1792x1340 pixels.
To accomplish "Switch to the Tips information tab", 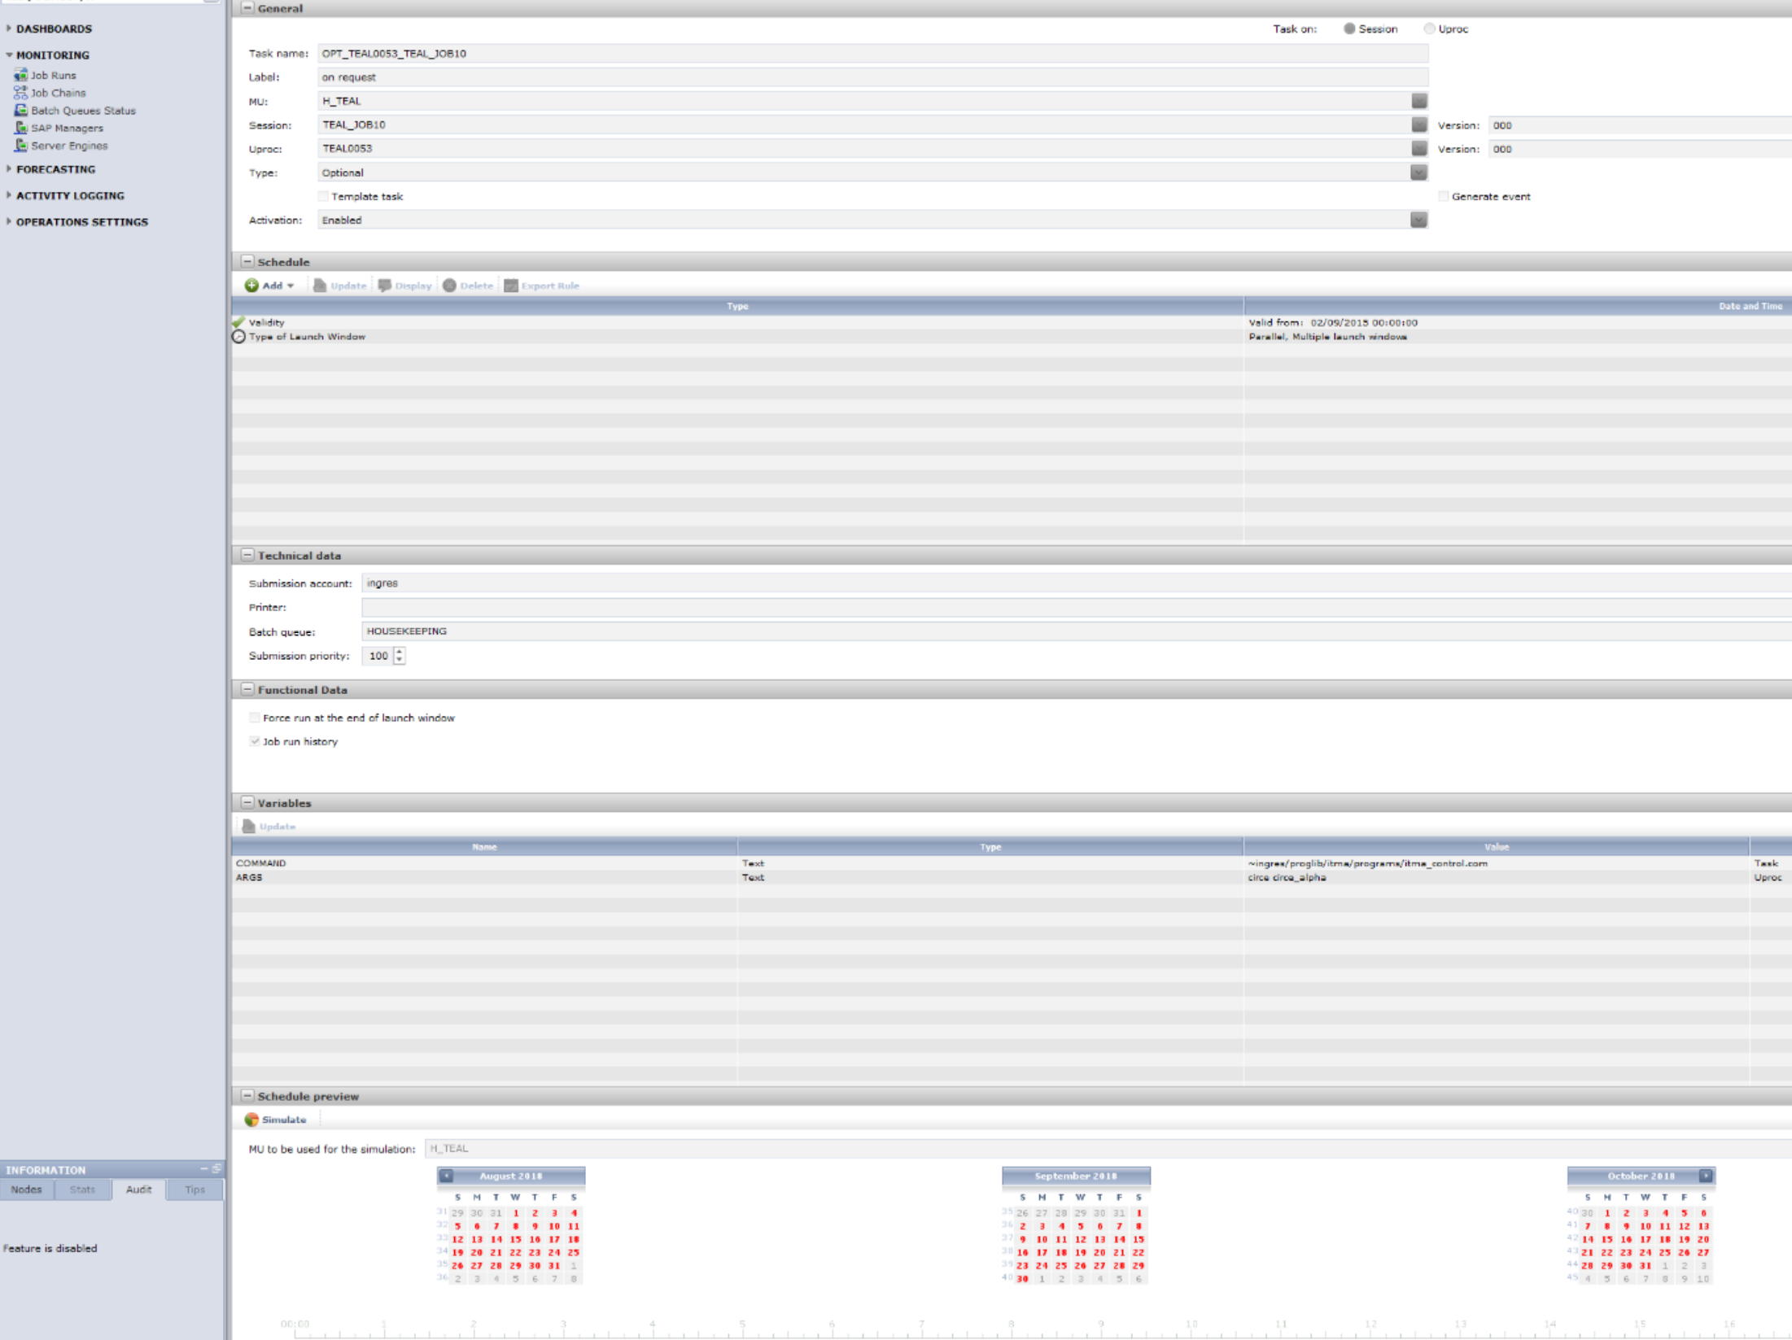I will (x=194, y=1189).
